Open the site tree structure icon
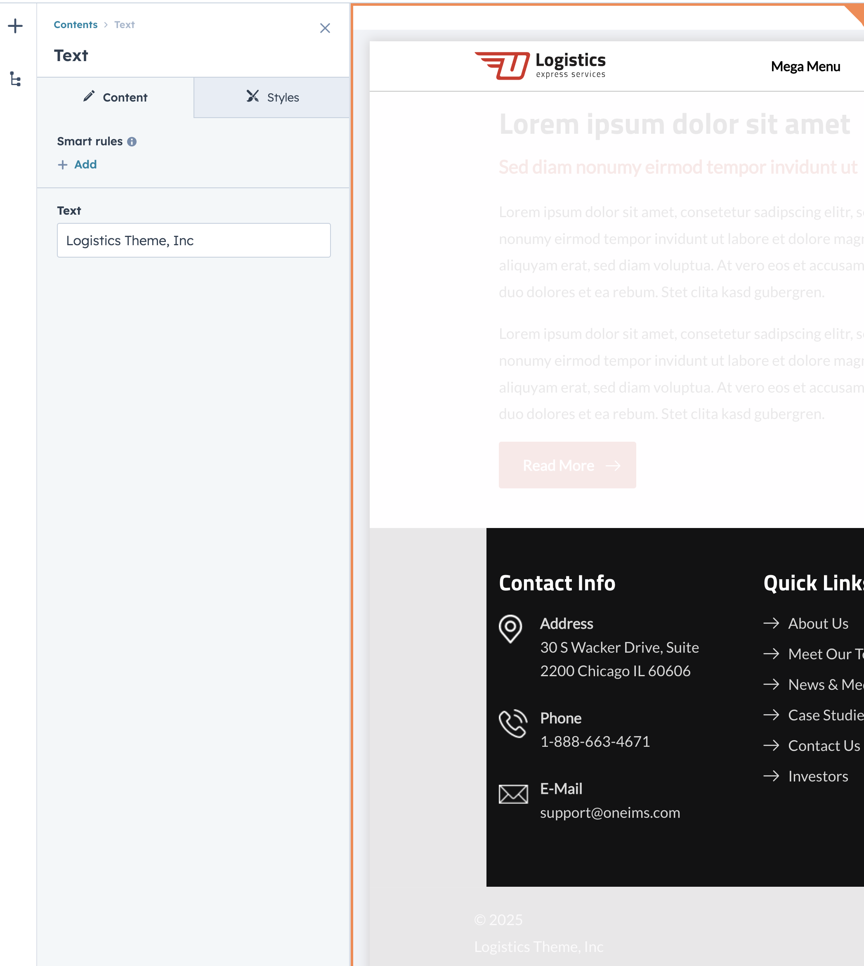 tap(15, 79)
